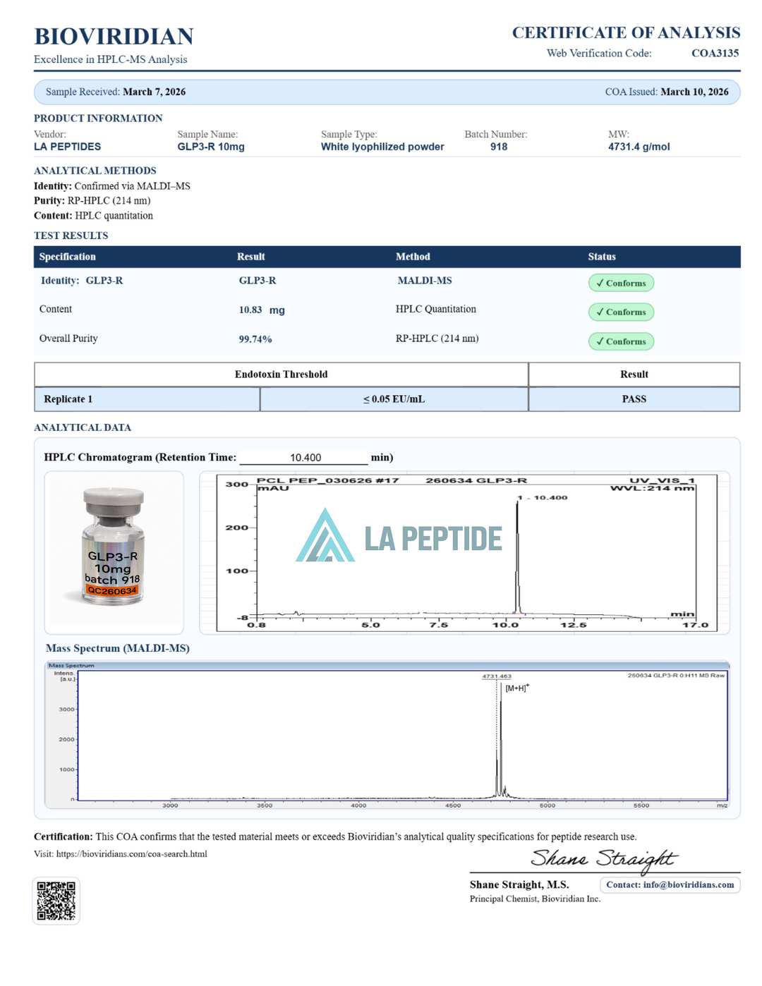762x986 pixels.
Task: Click the PASS endotoxin result cell
Action: coord(634,399)
